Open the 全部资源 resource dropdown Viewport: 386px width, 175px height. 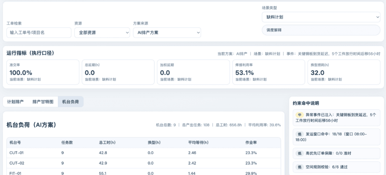[102, 32]
